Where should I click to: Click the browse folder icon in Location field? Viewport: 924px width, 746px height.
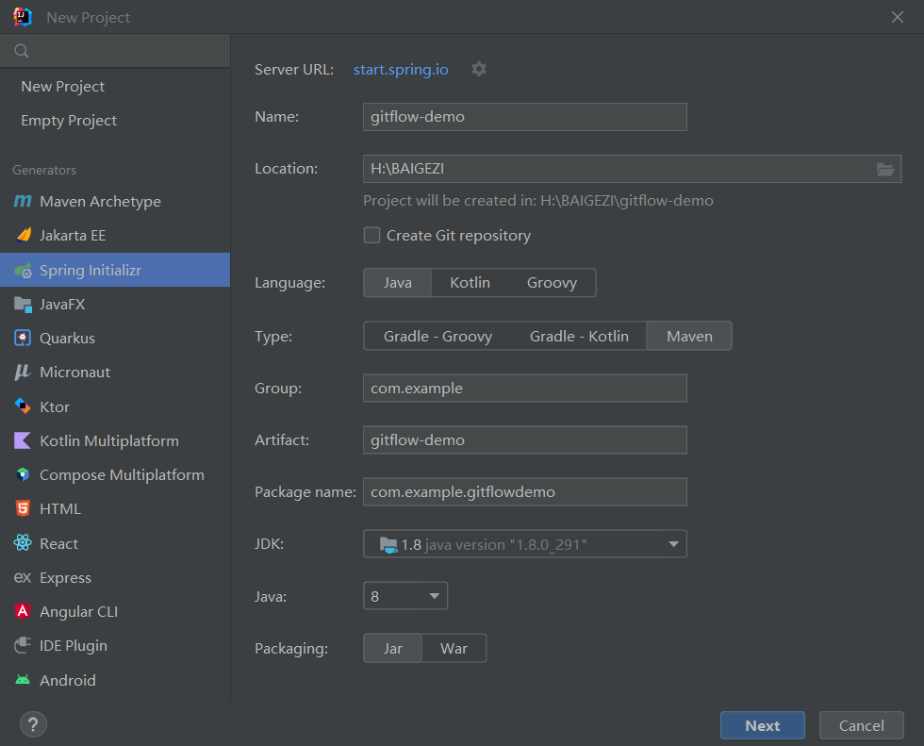pyautogui.click(x=885, y=169)
